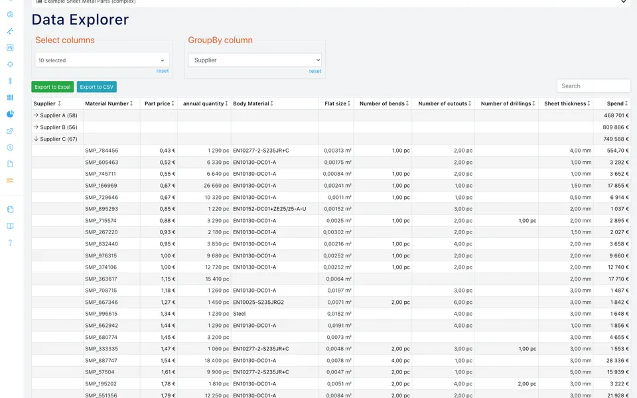Sort by Flat size column
Screen dimensions: 637x398
[349, 103]
